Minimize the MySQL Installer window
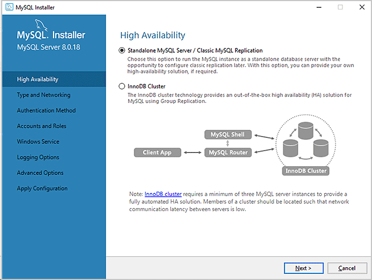This screenshot has width=372, height=280. 319,7
